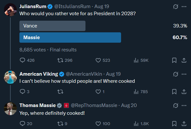The width and height of the screenshot is (191, 129).
Task: Open @RepThomasMassie profile handle link
Action: click(x=94, y=105)
